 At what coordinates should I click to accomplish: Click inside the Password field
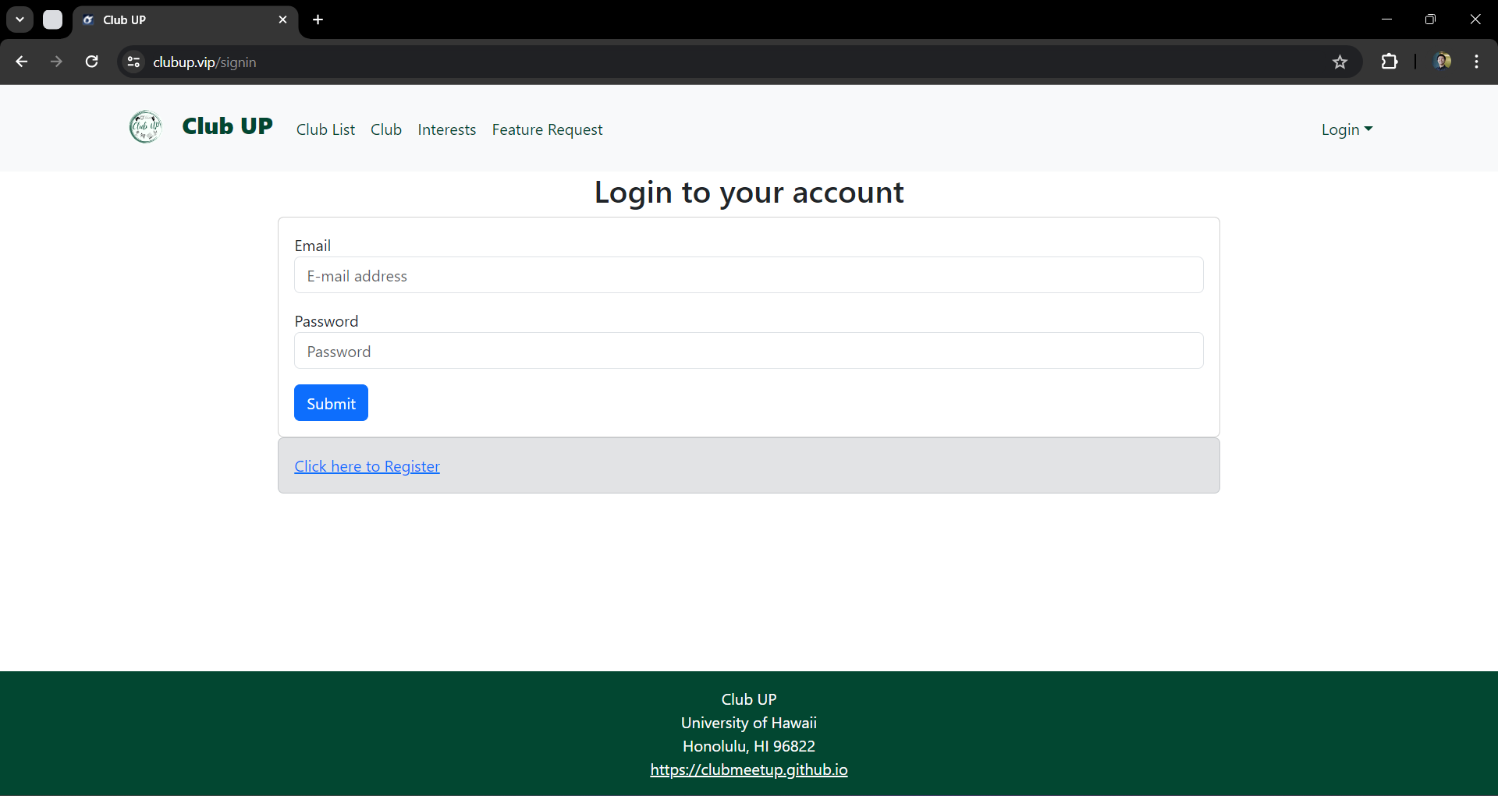pos(748,351)
